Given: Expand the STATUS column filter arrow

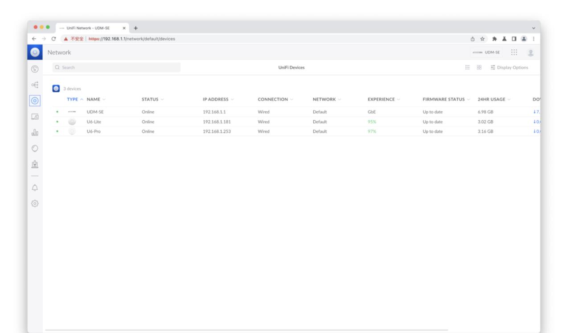Looking at the screenshot, I should 162,99.
